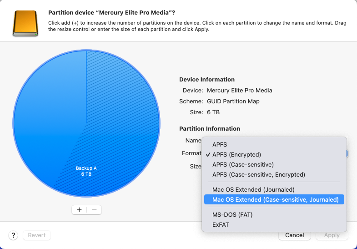Pick APFS (Case-sensitive, Encrypted) format
The image size is (357, 249).
click(x=258, y=174)
